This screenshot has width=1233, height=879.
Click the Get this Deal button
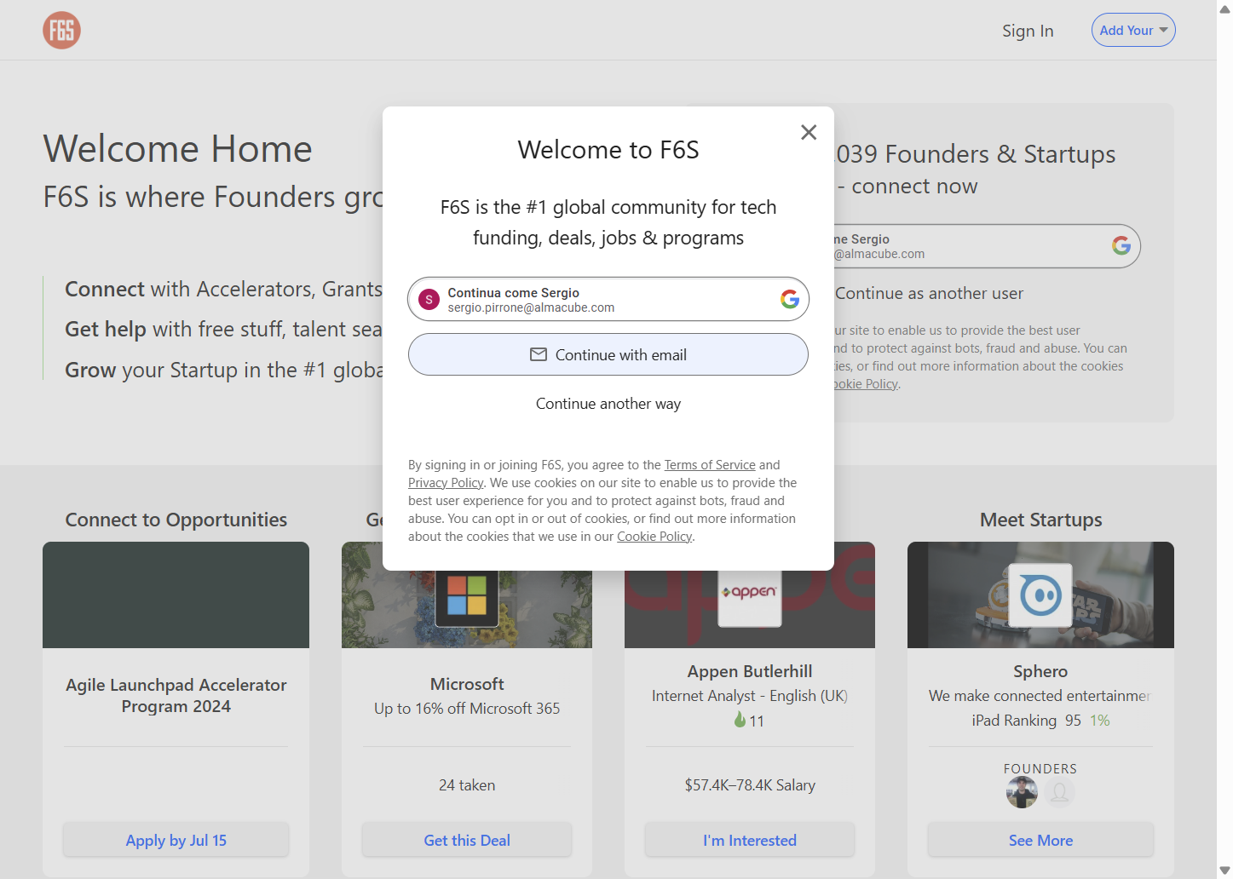pos(467,840)
